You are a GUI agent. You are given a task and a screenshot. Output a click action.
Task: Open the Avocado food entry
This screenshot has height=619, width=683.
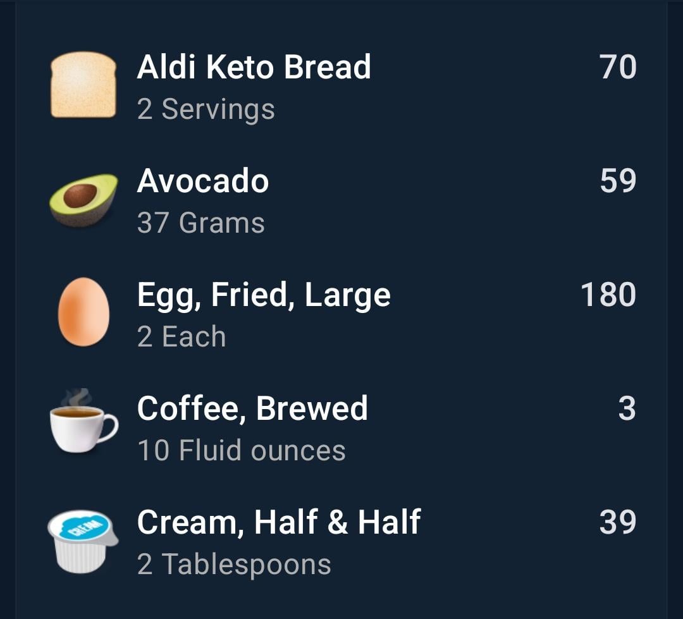[342, 200]
